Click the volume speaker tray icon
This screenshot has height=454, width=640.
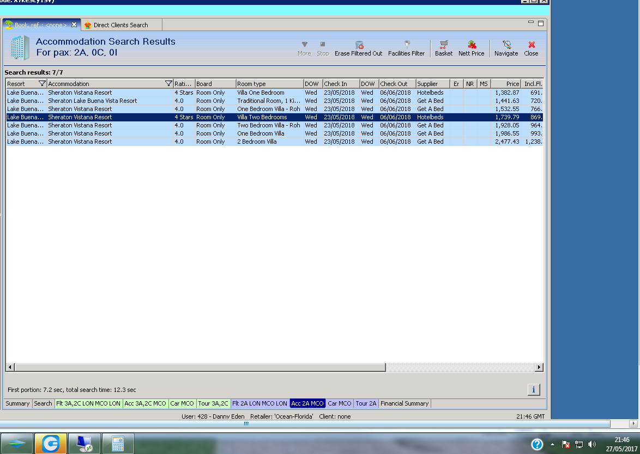coord(592,444)
